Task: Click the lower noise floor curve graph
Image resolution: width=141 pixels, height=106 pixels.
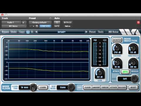Action: pyautogui.click(x=49, y=70)
